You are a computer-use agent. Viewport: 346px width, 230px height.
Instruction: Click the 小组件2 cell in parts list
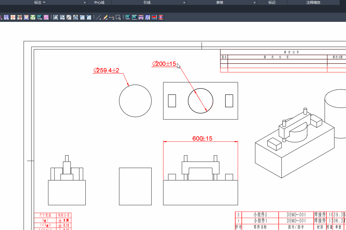coord(260,215)
